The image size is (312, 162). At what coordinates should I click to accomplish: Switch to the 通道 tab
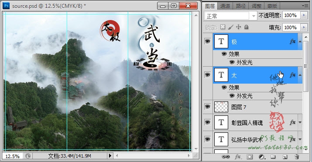[225, 6]
